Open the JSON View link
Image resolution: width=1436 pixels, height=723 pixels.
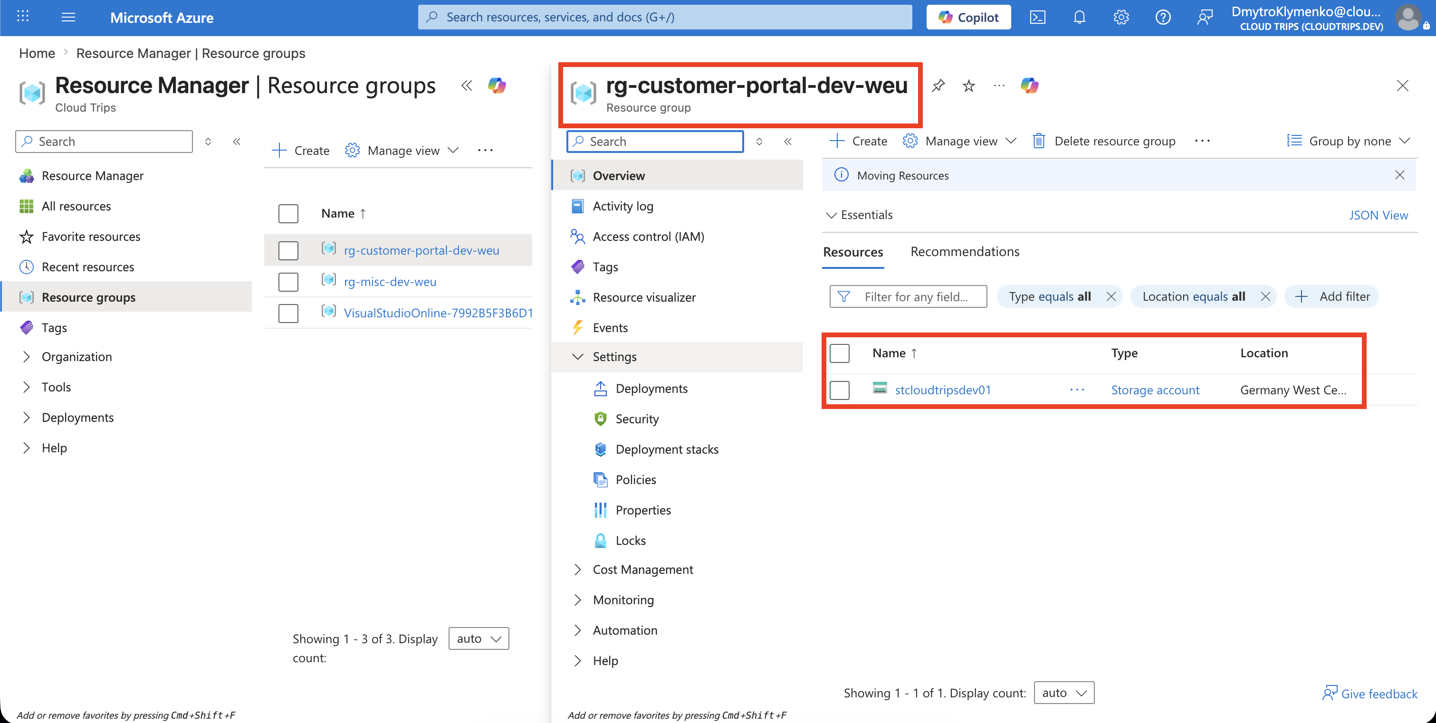pos(1378,215)
